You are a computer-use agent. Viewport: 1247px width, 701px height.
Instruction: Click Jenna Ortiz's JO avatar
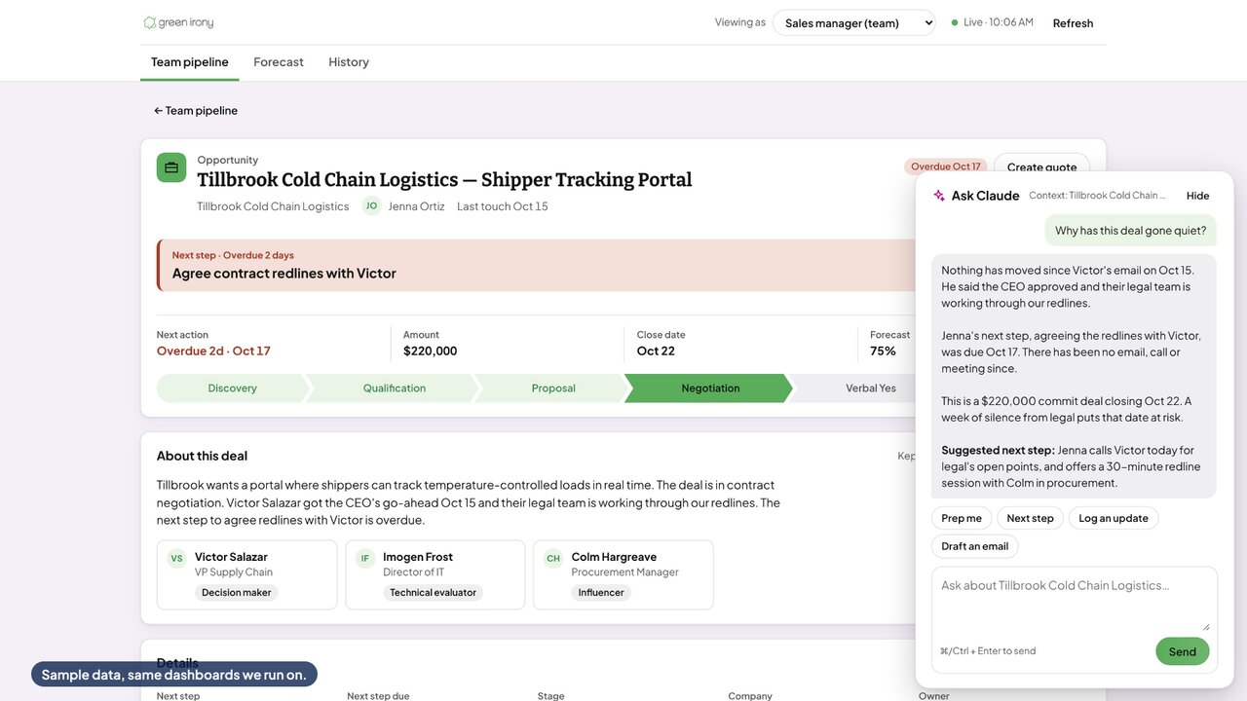point(371,205)
